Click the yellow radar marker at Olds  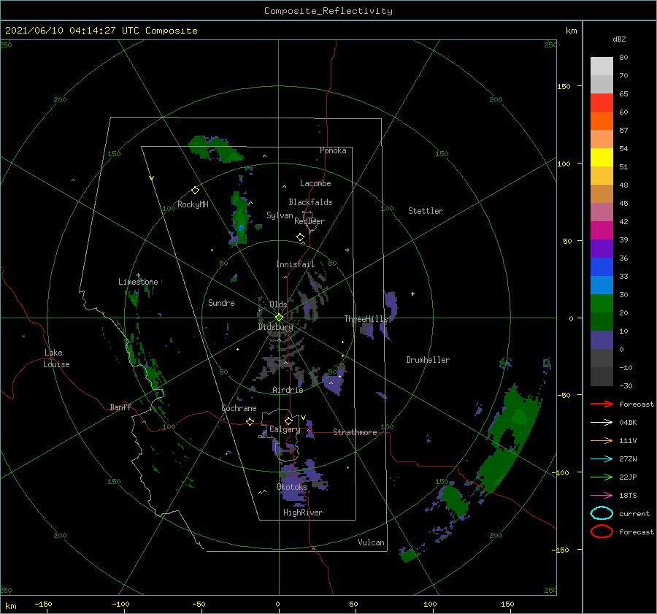[x=279, y=318]
